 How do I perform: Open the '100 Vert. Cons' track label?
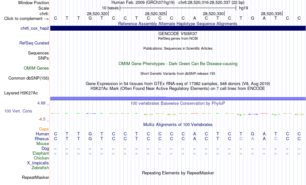point(18,111)
